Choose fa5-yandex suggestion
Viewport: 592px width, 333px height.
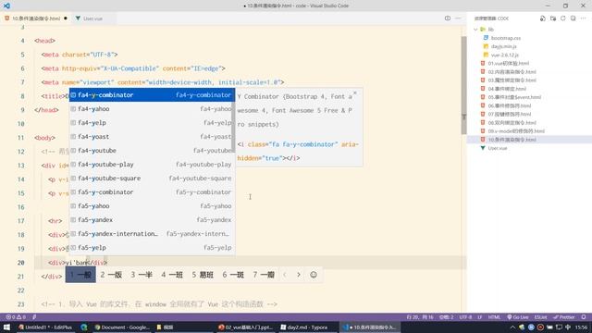point(152,220)
